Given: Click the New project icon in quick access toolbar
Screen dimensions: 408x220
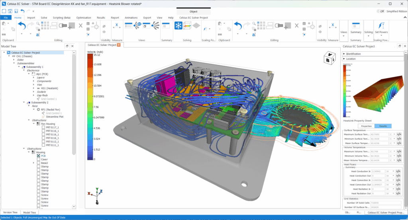Looking at the screenshot, I should [x=4, y=11].
